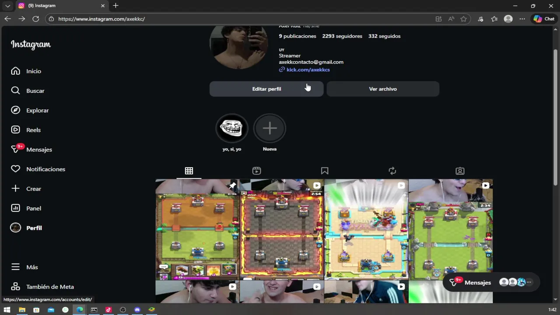The image size is (560, 315).
Task: Switch to the tagged photos tab
Action: (x=460, y=171)
